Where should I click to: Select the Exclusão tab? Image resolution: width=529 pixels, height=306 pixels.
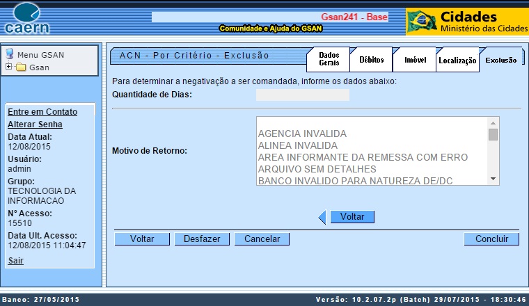coord(501,60)
